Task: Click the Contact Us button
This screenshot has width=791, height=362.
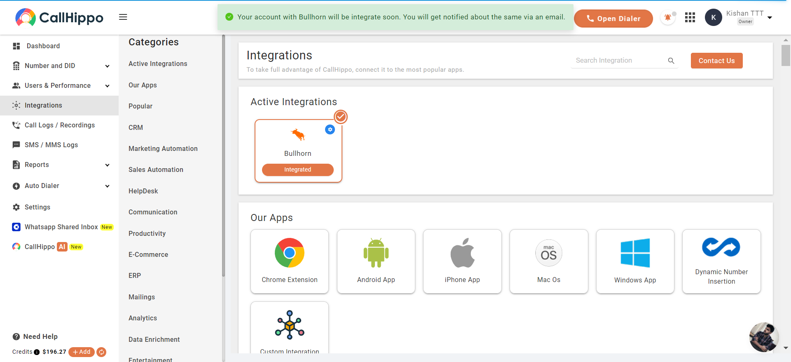Action: 716,61
